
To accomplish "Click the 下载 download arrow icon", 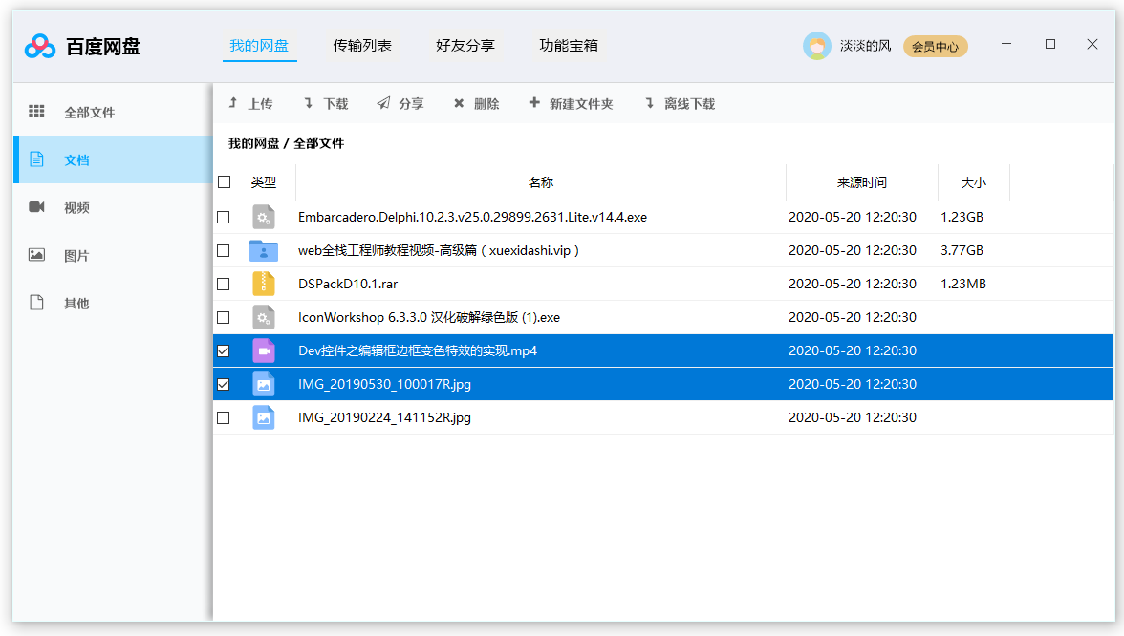I will [308, 103].
